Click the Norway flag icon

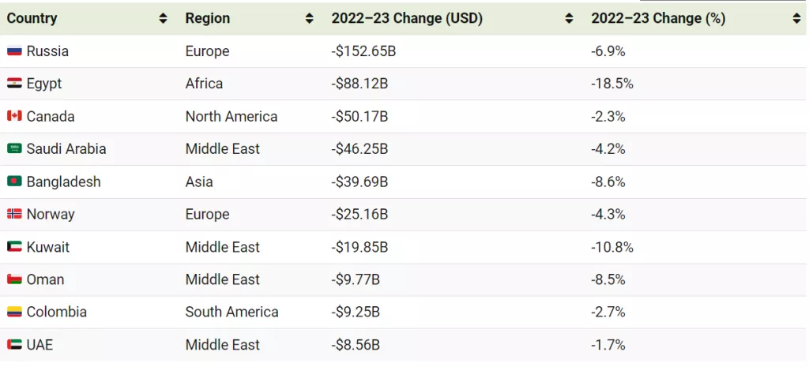click(14, 214)
